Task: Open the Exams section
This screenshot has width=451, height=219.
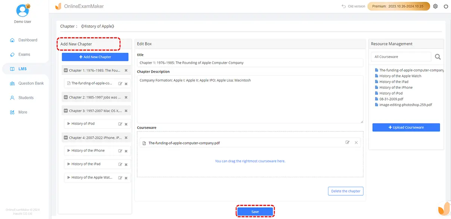Action: tap(24, 55)
